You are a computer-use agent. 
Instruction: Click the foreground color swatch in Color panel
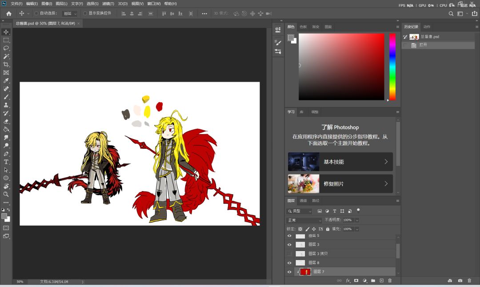point(291,38)
